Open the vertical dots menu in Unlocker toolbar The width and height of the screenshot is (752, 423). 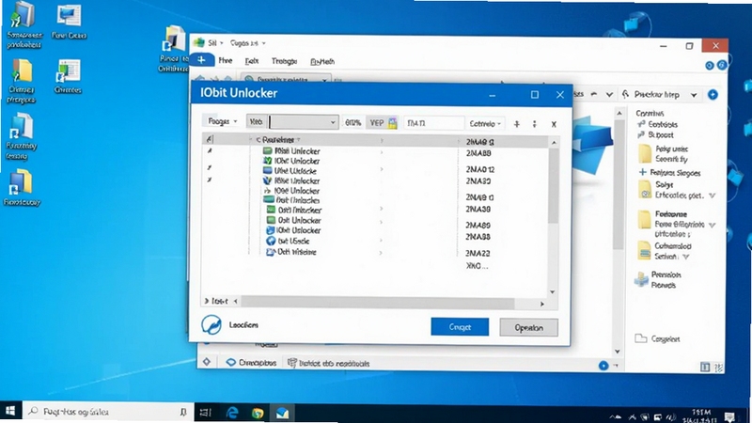coord(534,124)
